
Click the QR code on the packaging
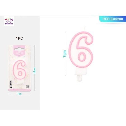[28, 86]
